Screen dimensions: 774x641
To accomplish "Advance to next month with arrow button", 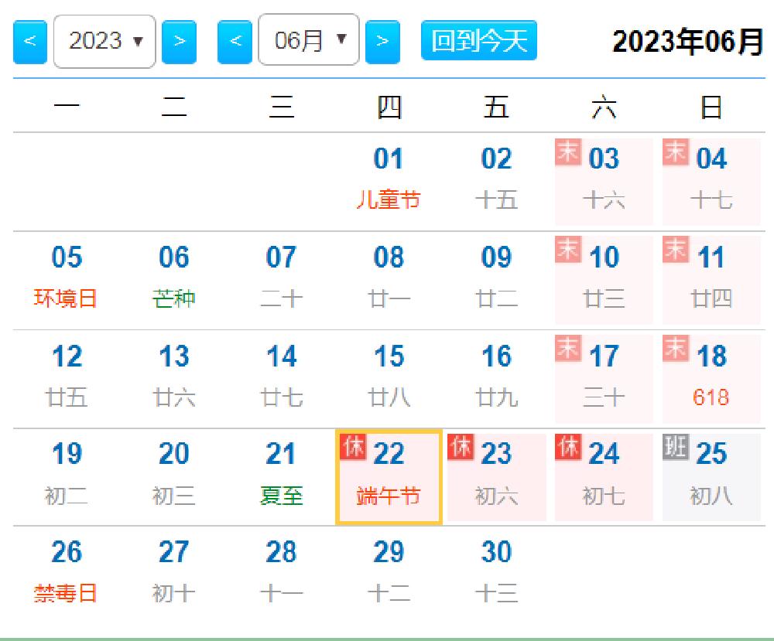I will (x=382, y=41).
